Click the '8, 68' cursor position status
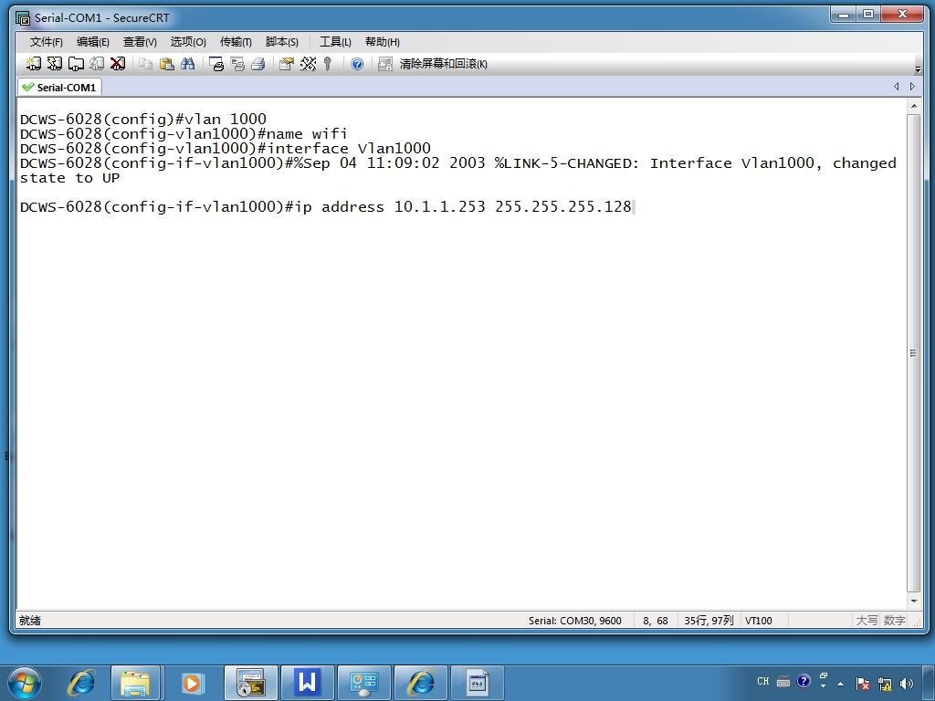The width and height of the screenshot is (935, 701). pos(655,621)
